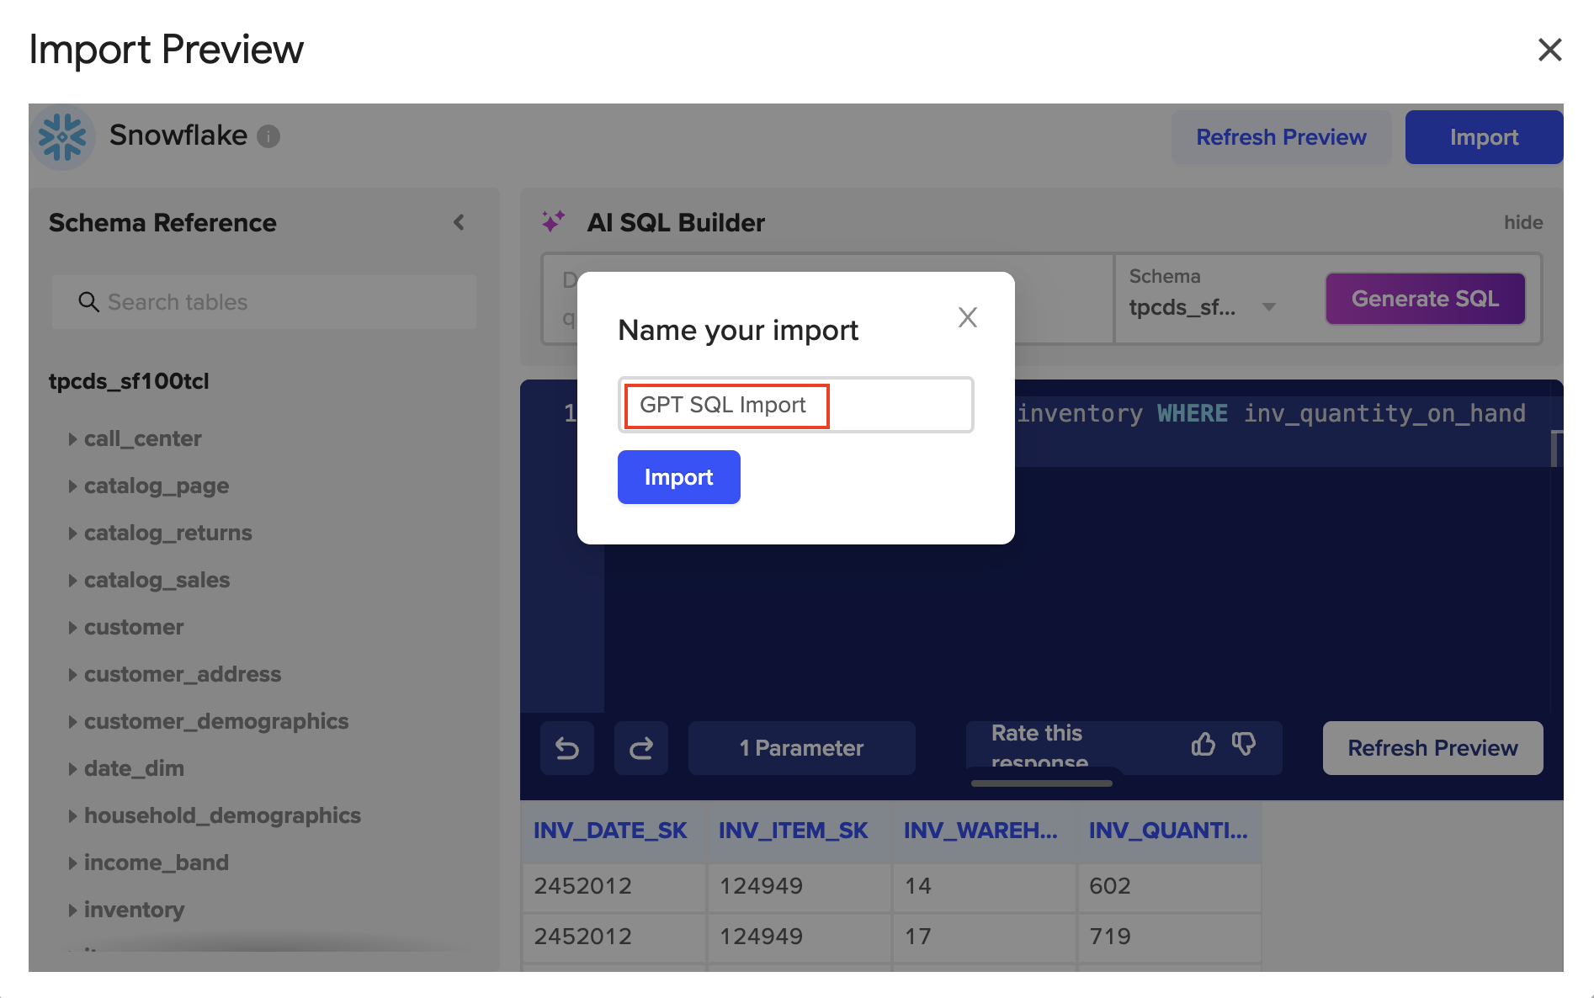Close the Name your import dialog

[x=968, y=317]
